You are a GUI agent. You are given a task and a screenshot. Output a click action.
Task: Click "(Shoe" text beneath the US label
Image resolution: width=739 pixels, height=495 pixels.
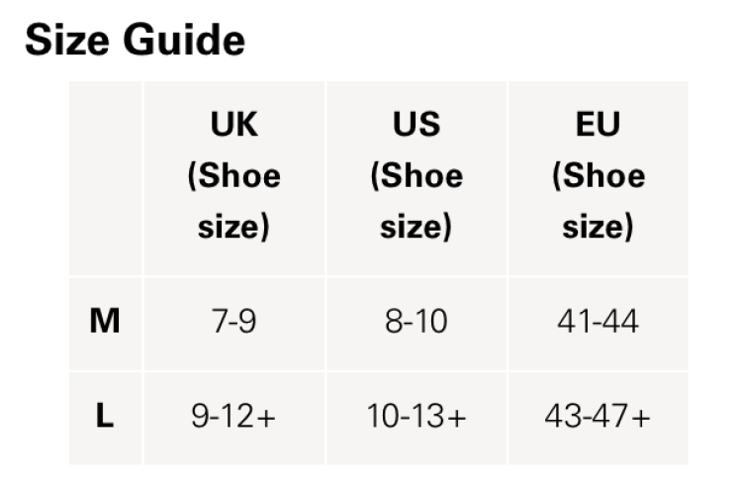(x=416, y=176)
